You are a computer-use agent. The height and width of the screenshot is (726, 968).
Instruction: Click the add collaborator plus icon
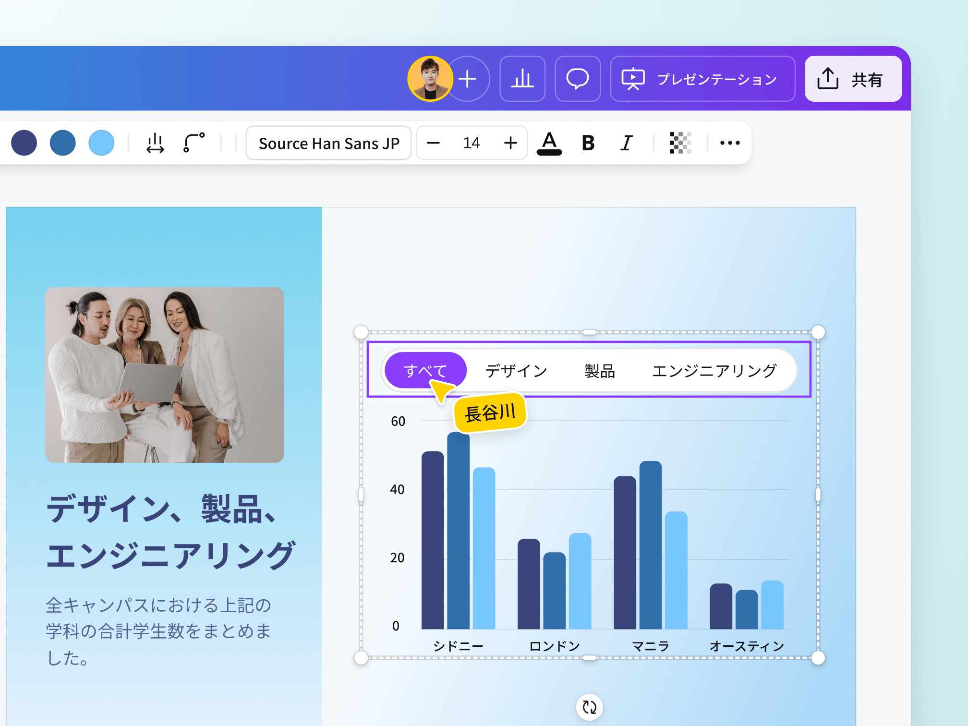click(467, 79)
